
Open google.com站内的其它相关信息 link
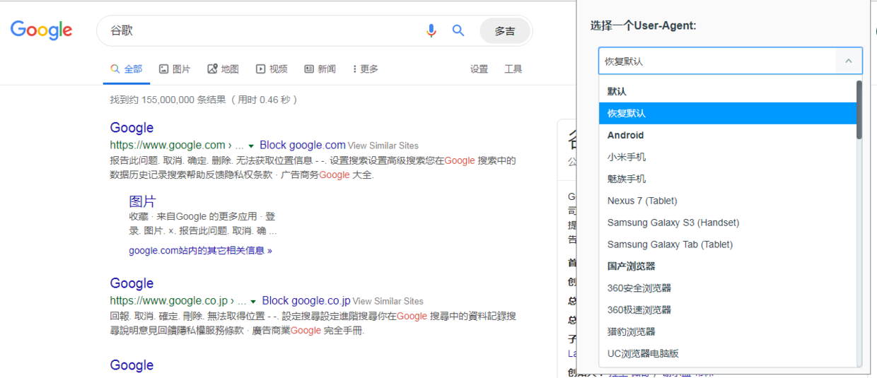(x=200, y=250)
